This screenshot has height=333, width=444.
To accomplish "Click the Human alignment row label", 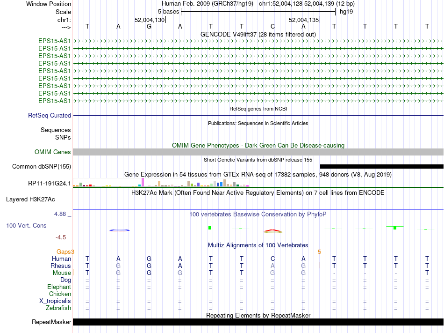I will [x=61, y=259].
